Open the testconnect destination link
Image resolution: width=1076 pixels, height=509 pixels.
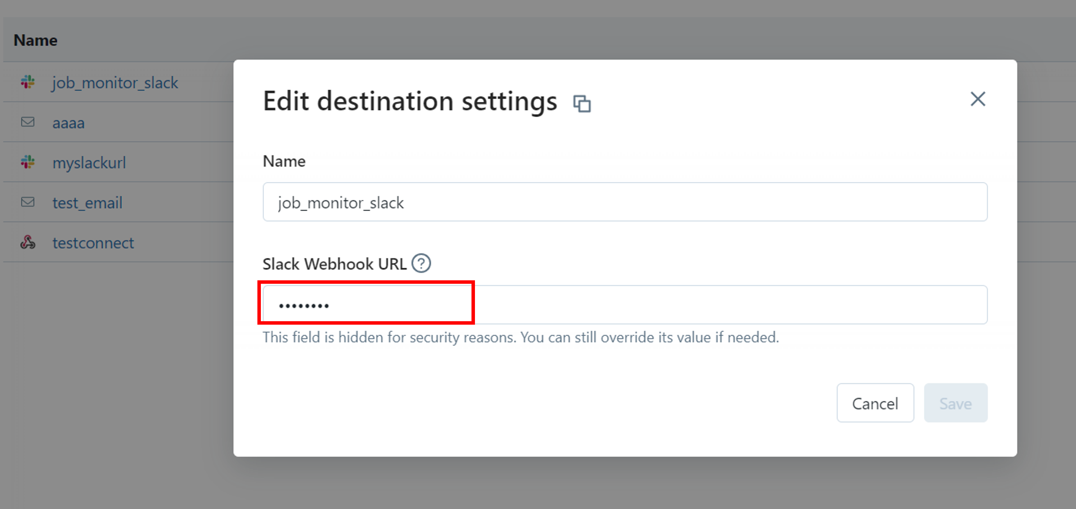tap(93, 243)
